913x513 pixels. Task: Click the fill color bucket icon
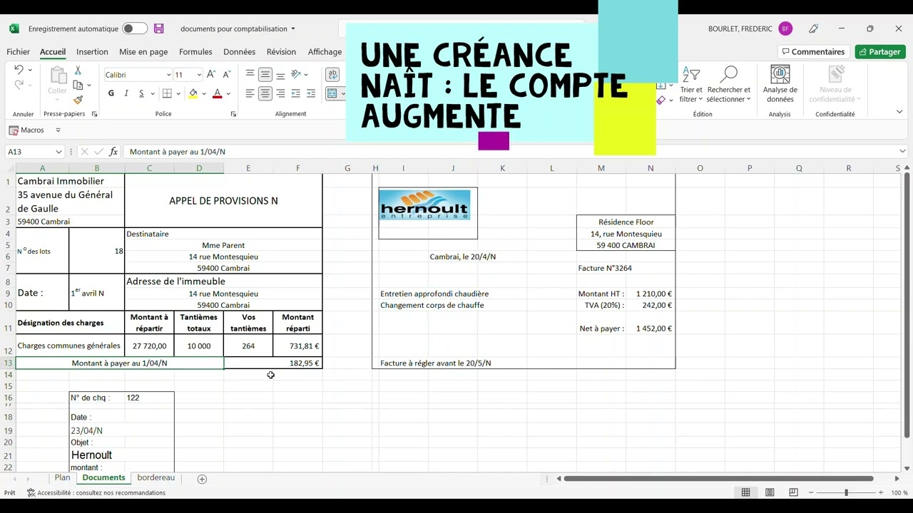click(193, 93)
